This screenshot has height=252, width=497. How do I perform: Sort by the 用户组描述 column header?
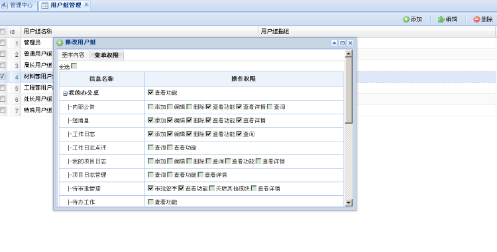376,32
